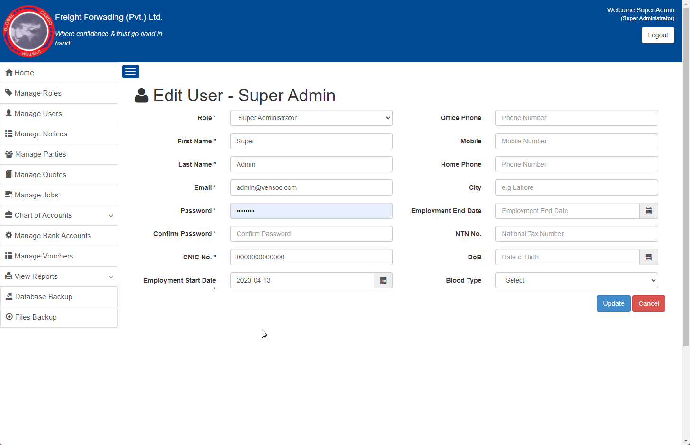
Task: Click the Global Cargo System logo
Action: (28, 31)
